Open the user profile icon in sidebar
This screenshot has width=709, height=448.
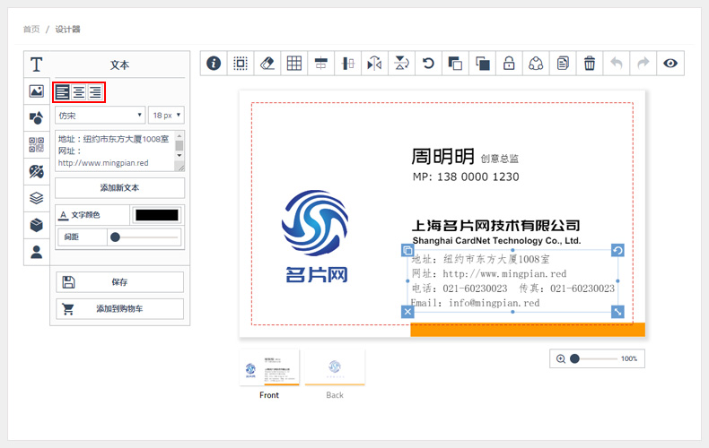coord(37,252)
